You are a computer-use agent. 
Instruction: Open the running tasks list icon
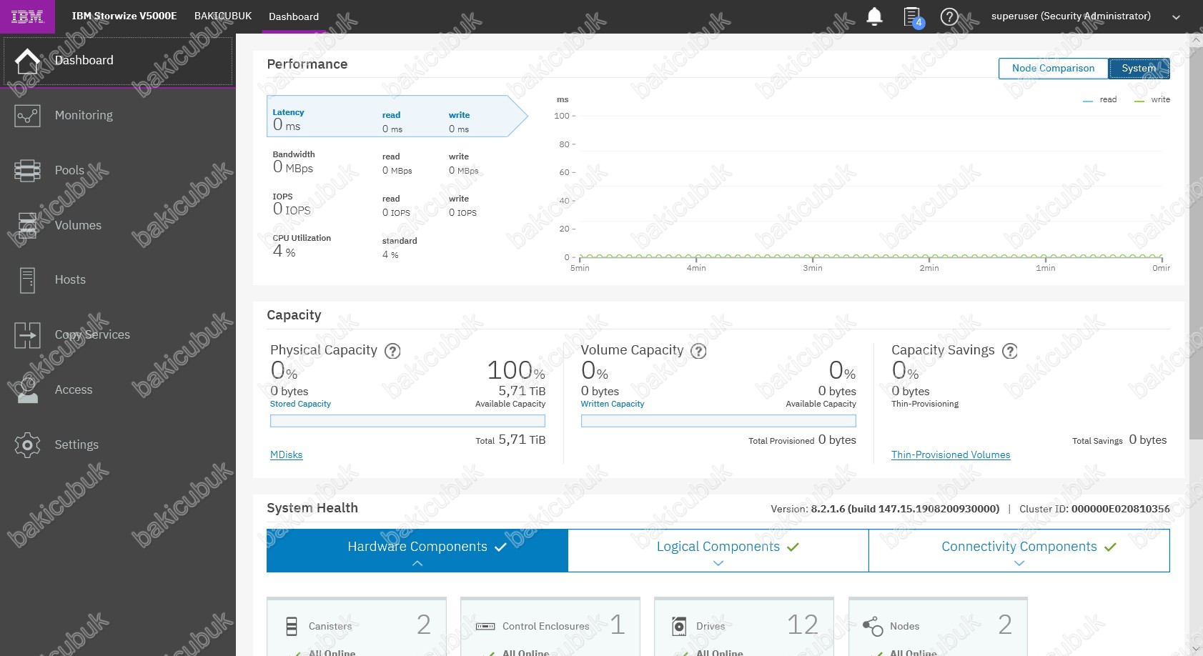point(913,17)
